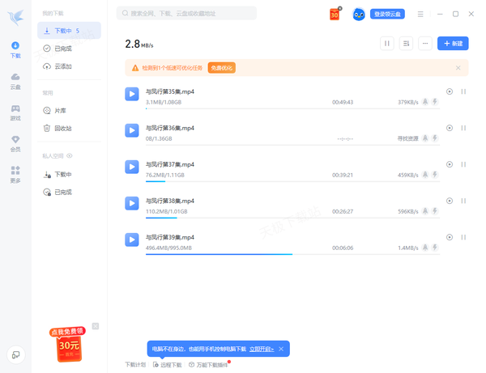Screen dimensions: 486x373
Task: Close the 30元 coupon ad
Action: [x=96, y=326]
